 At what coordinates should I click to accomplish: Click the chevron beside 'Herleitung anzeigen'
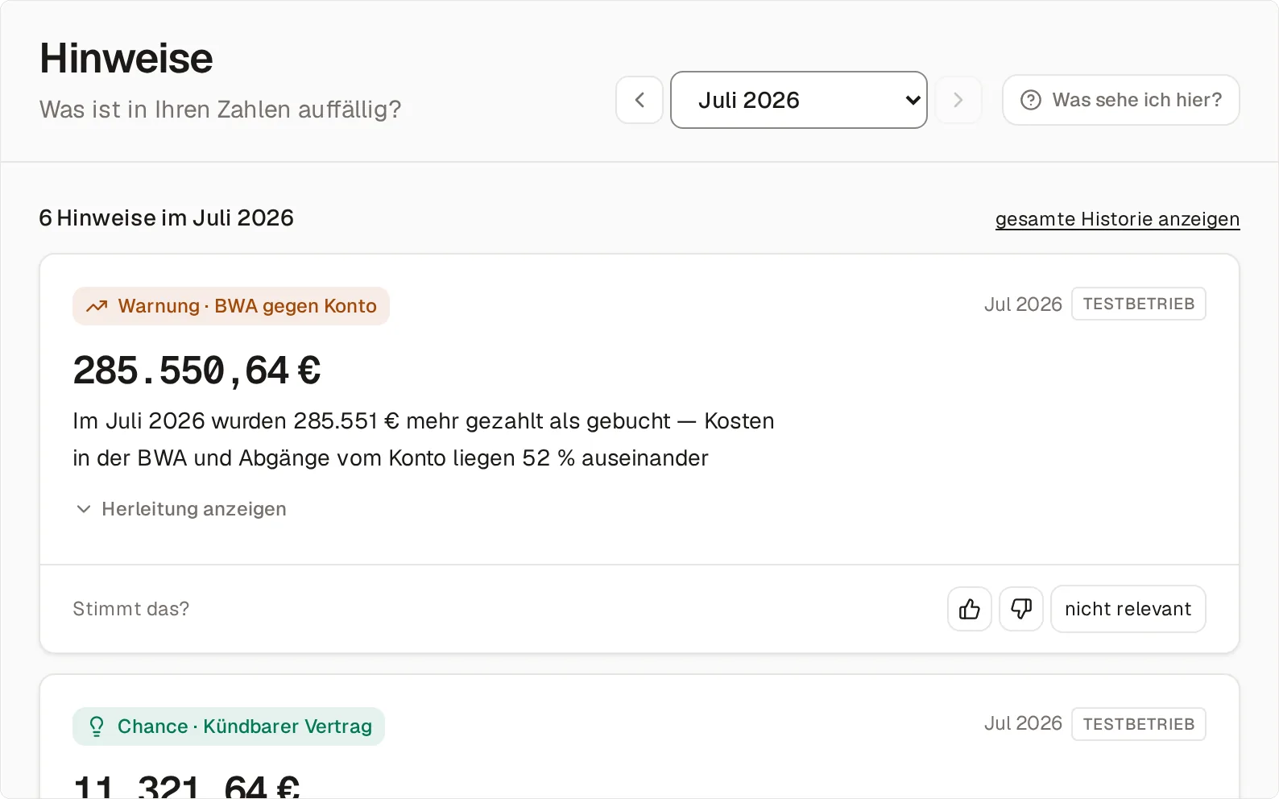coord(84,509)
